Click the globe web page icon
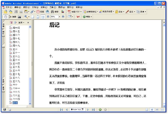 (x=48, y=12)
